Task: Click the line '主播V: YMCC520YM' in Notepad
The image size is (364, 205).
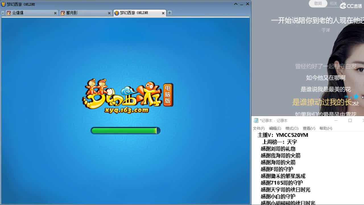Action: pyautogui.click(x=283, y=135)
